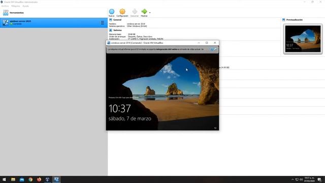Click the VM window title bar icon
The image size is (325, 183).
[109, 43]
